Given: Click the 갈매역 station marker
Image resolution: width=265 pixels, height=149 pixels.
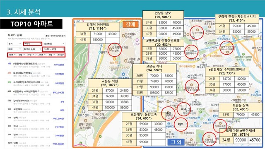Looking at the screenshot, I should click(x=100, y=52).
